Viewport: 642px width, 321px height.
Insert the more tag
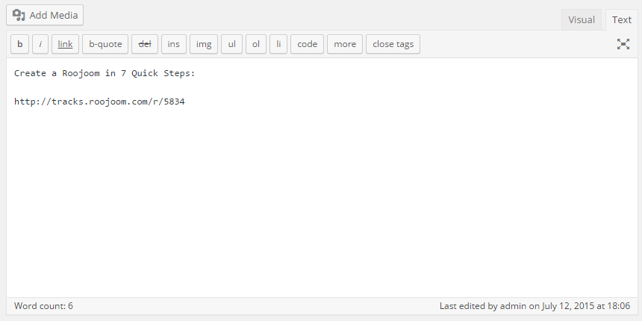345,44
